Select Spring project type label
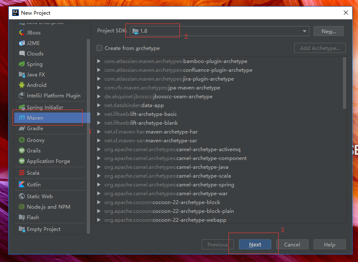Viewport: 358px width, 262px height. [x=35, y=64]
